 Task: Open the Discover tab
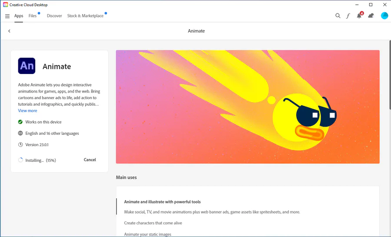pos(54,16)
